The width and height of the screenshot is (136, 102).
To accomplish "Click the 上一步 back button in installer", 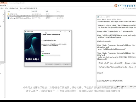I will pos(49,64).
